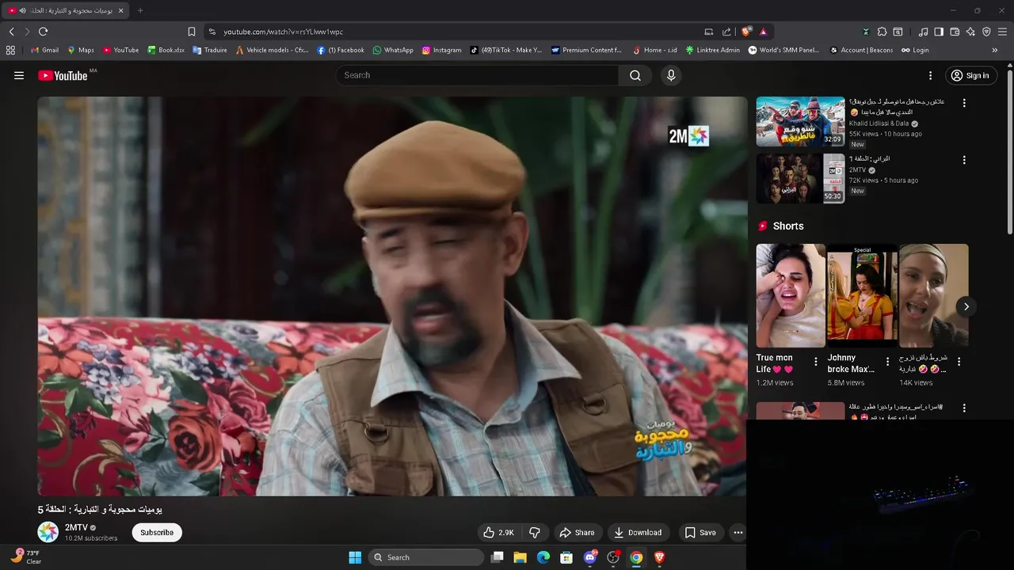Open Khalid Lidlissi 32:09 video thumbnail

tap(800, 122)
